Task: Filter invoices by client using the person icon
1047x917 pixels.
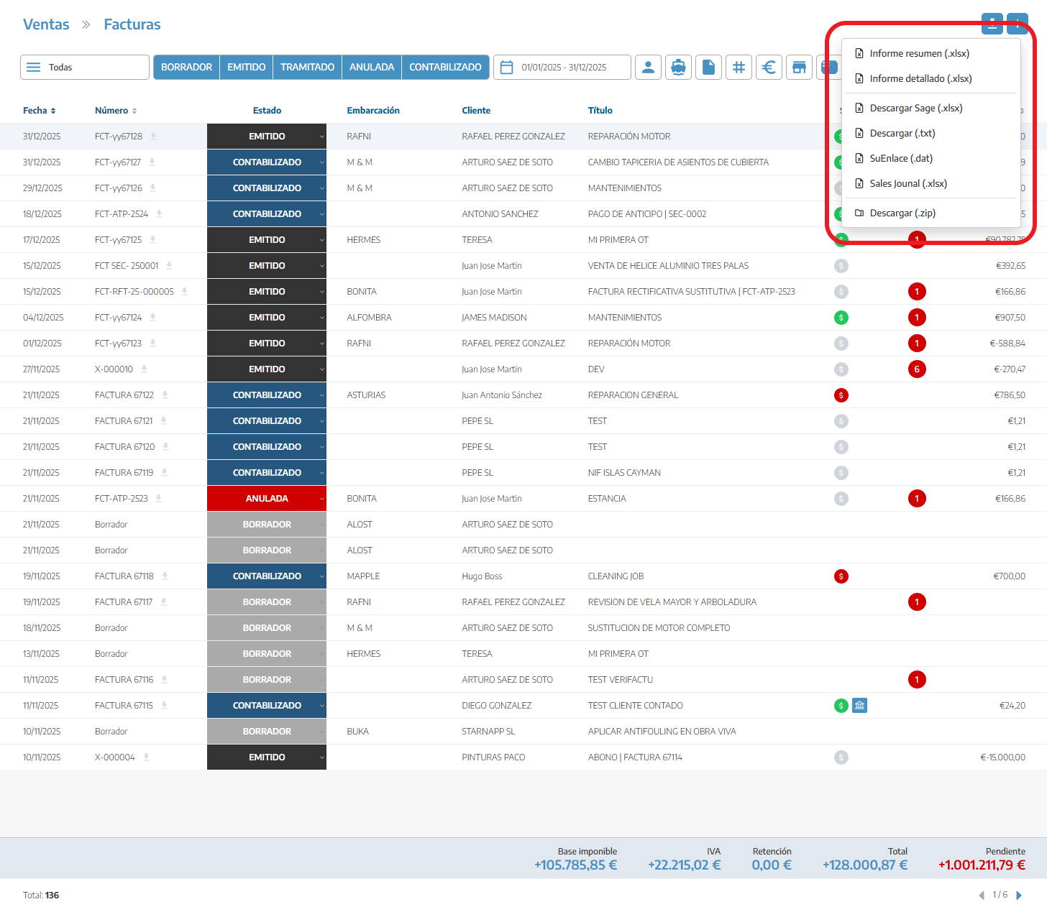Action: (648, 68)
